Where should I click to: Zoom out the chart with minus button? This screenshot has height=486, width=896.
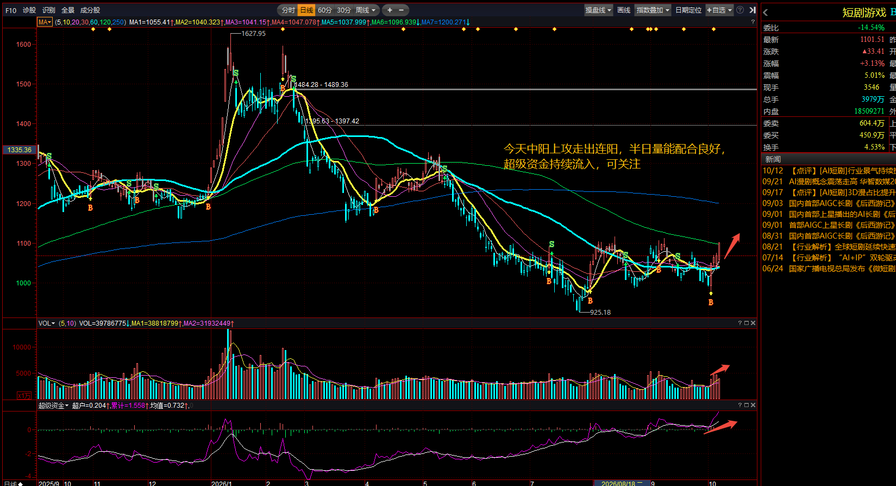coord(402,10)
